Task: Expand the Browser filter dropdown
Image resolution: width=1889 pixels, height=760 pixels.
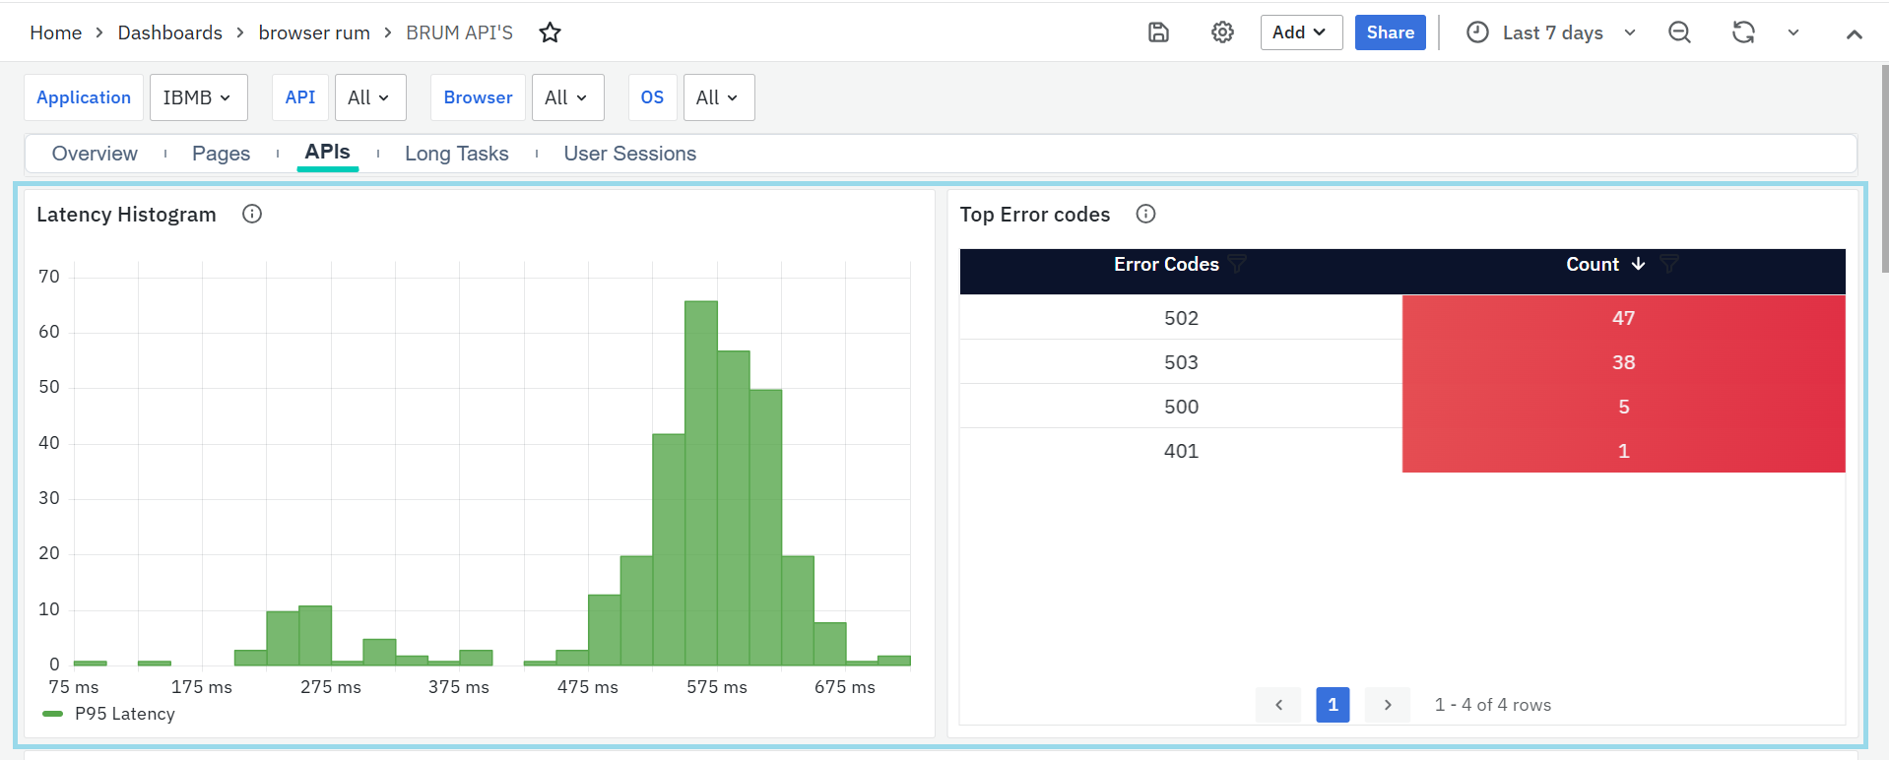Action: [567, 97]
